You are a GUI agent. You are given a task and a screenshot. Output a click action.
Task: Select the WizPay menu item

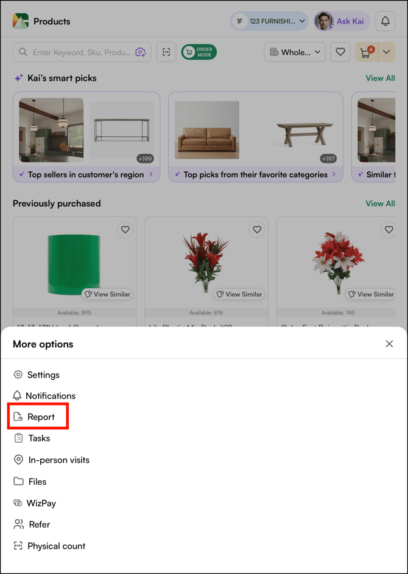[x=41, y=503]
